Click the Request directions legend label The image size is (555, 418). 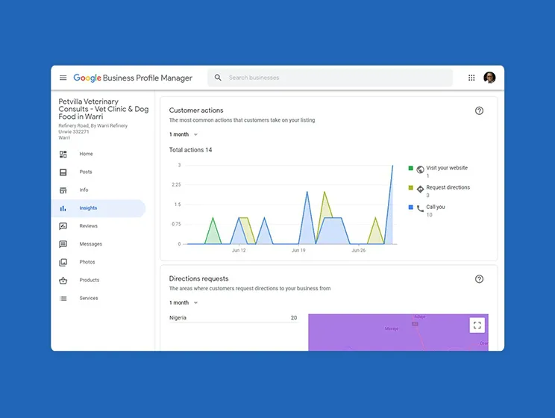(x=448, y=187)
